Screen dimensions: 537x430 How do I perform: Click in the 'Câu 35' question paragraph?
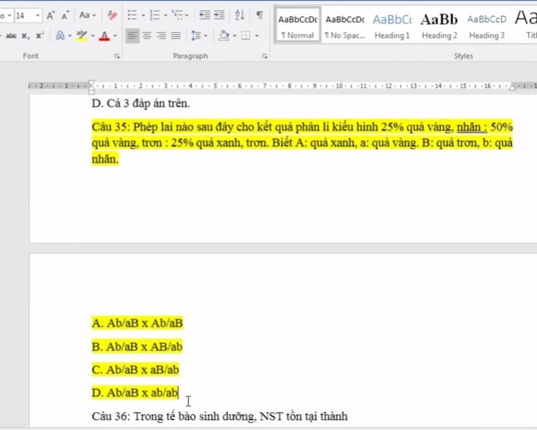[302, 143]
